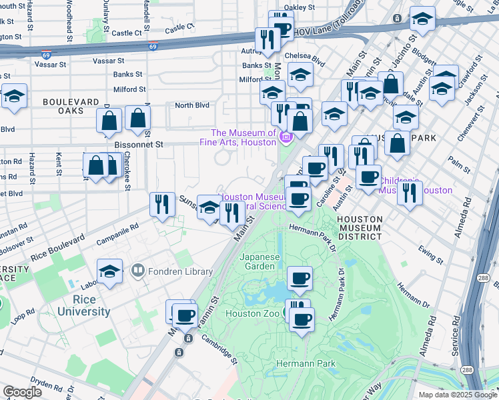Click the cafe marker on Austin St

point(368,177)
